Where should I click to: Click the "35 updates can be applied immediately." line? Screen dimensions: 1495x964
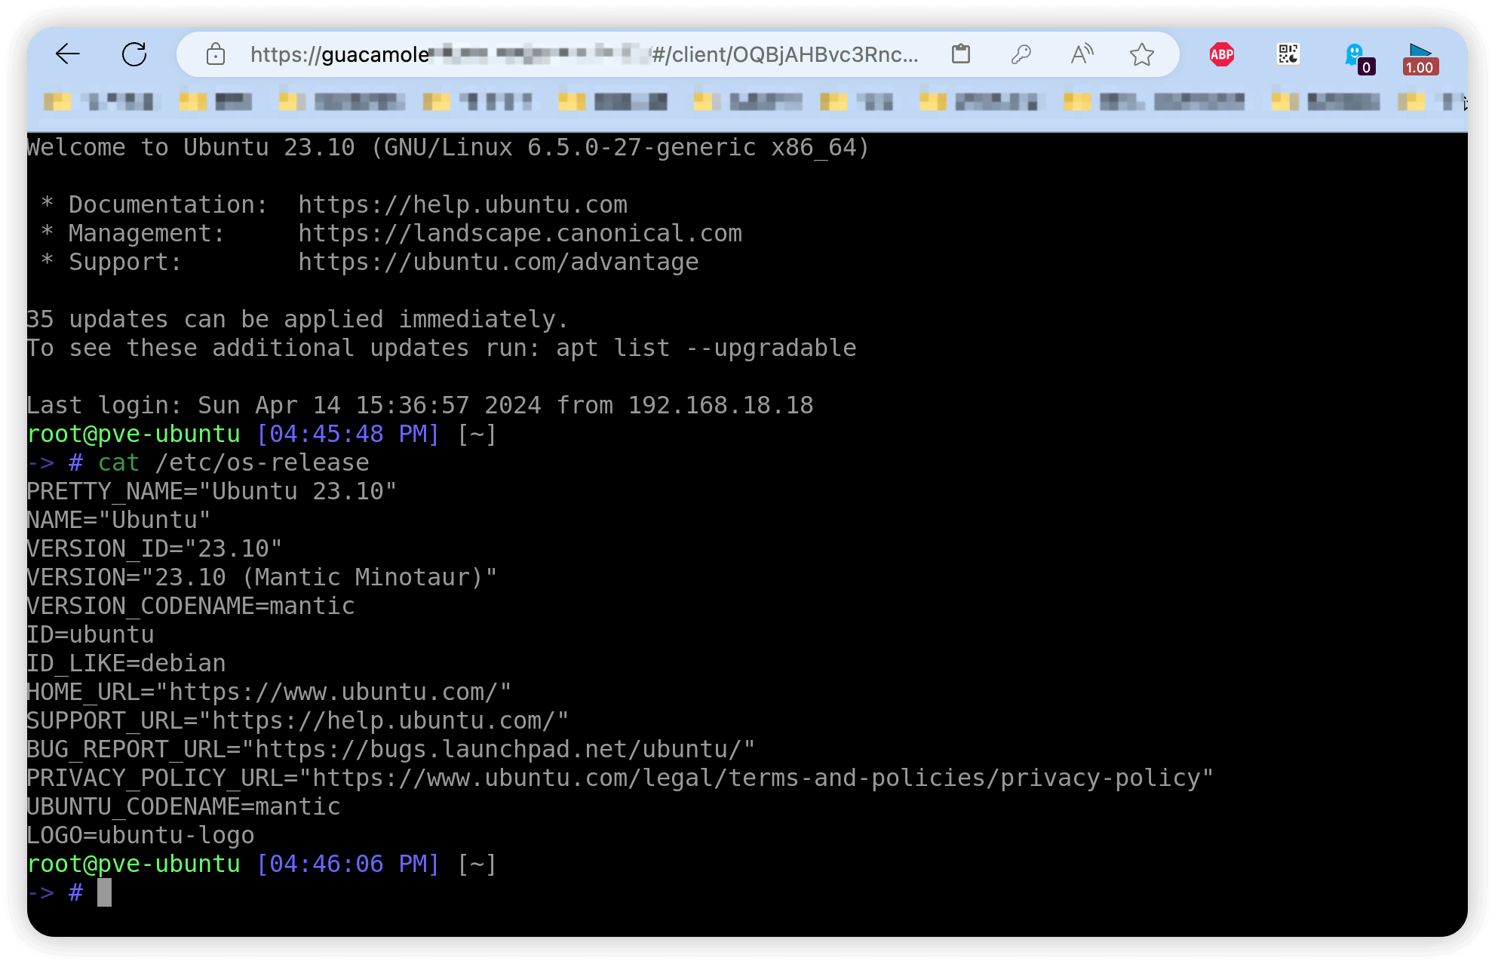[297, 319]
